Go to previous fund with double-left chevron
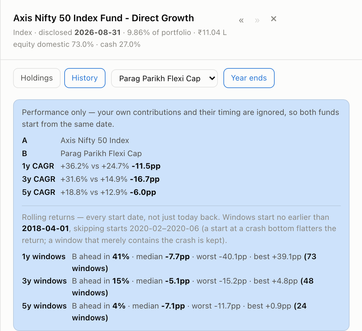Image resolution: width=362 pixels, height=331 pixels. pos(241,20)
